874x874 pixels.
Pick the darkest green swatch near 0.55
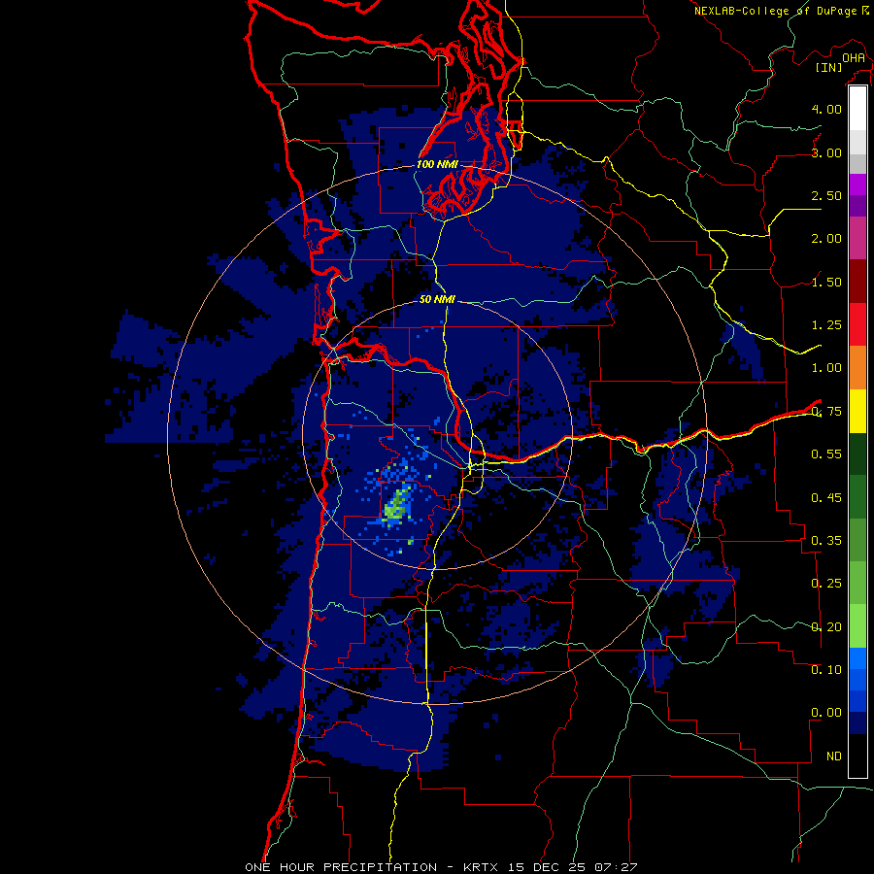(x=857, y=454)
